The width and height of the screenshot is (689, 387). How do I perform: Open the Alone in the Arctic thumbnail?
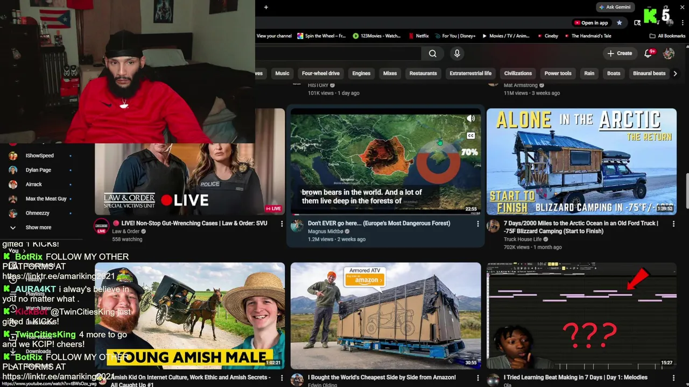tap(581, 161)
